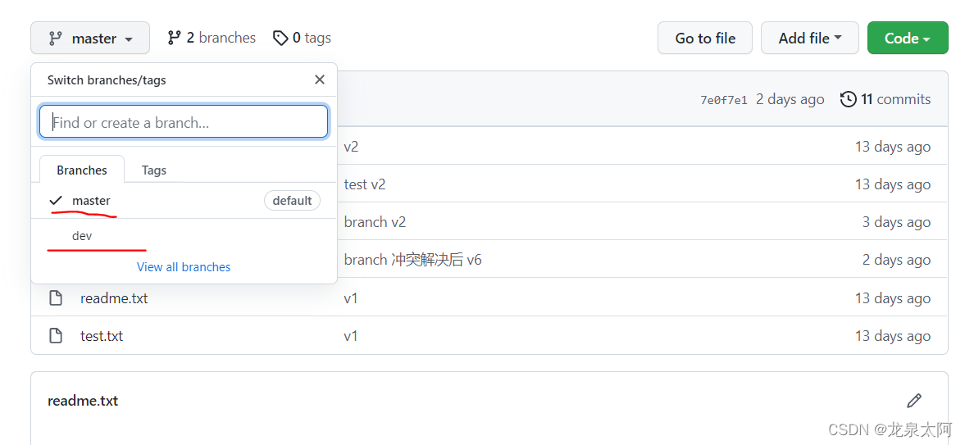Click the '3 days ago' timestamp

pyautogui.click(x=896, y=222)
